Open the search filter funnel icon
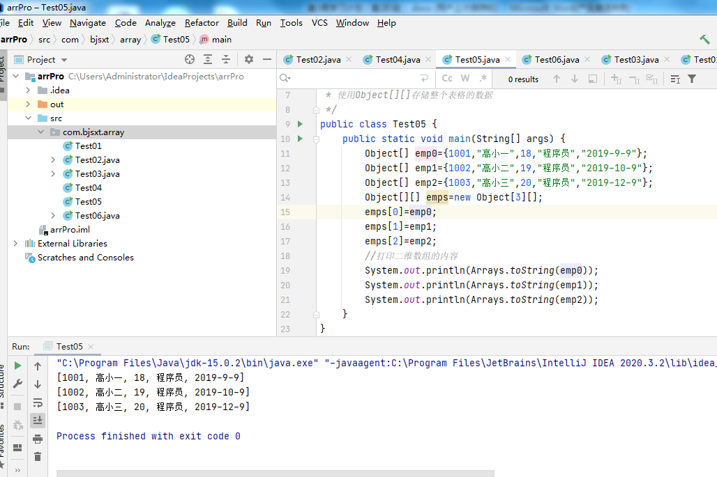This screenshot has width=717, height=477. click(693, 79)
